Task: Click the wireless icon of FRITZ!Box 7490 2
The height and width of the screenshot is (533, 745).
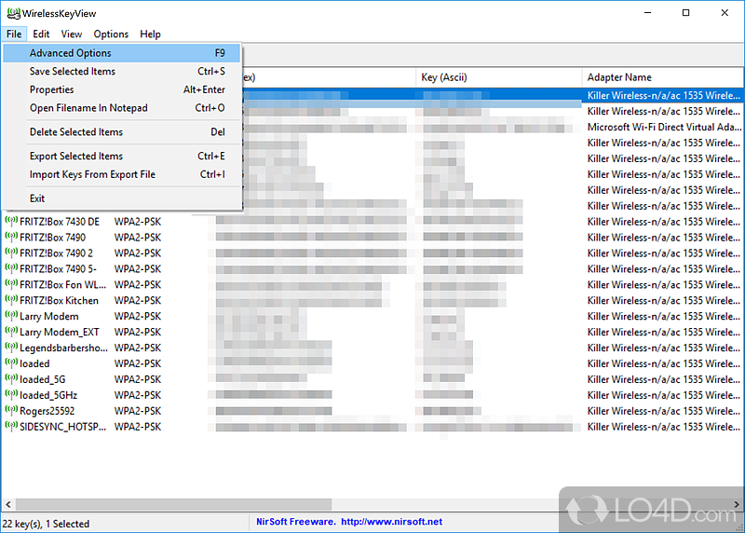Action: [11, 253]
